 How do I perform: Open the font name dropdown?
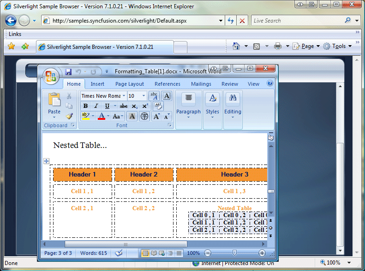point(123,96)
